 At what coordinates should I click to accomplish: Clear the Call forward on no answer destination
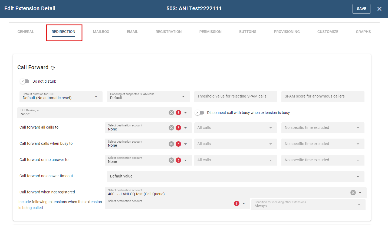(171, 160)
